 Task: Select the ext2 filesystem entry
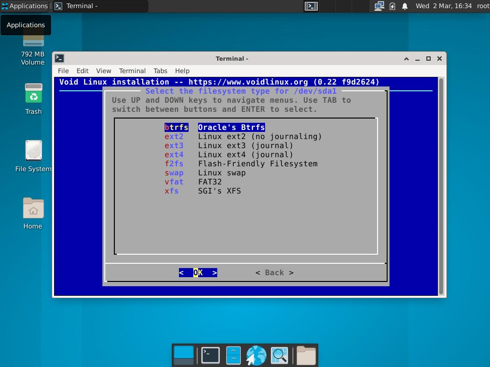tap(174, 136)
